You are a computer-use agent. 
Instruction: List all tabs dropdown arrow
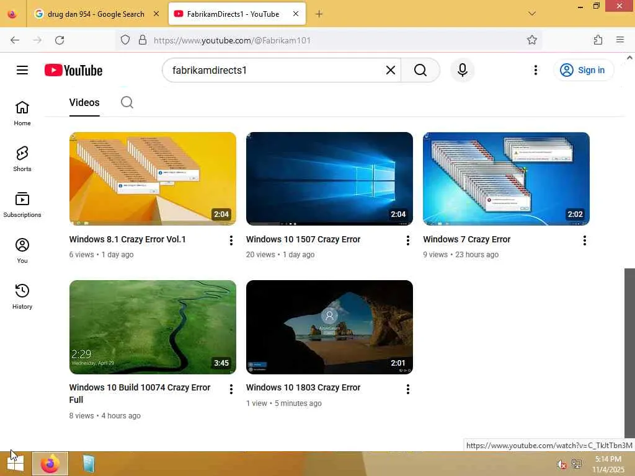(532, 14)
